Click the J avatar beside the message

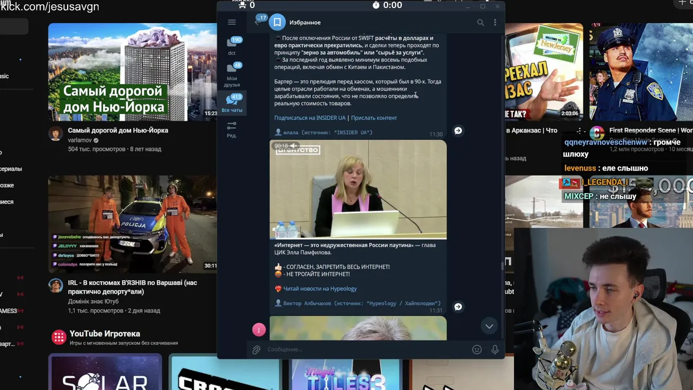259,329
